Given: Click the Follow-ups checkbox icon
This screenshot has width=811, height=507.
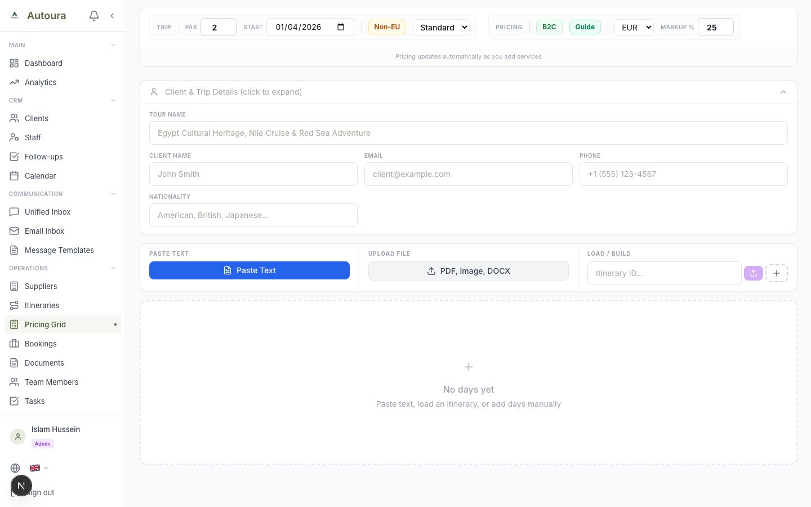Looking at the screenshot, I should coord(14,157).
